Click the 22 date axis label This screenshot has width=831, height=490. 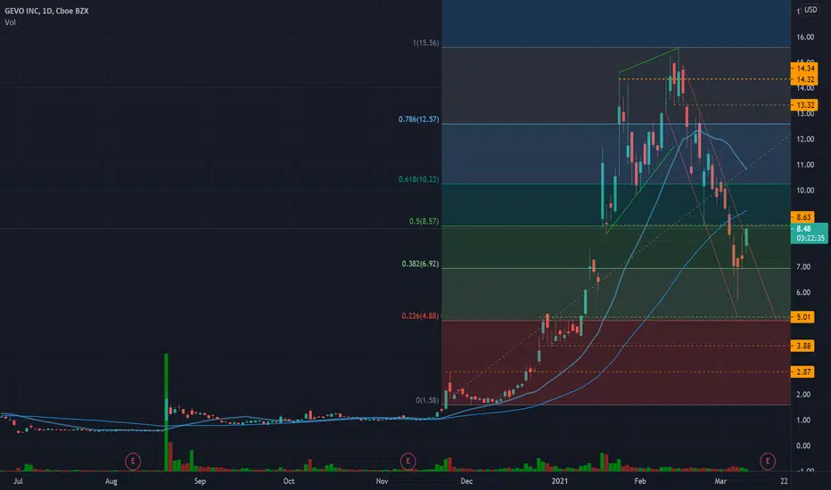click(x=784, y=481)
